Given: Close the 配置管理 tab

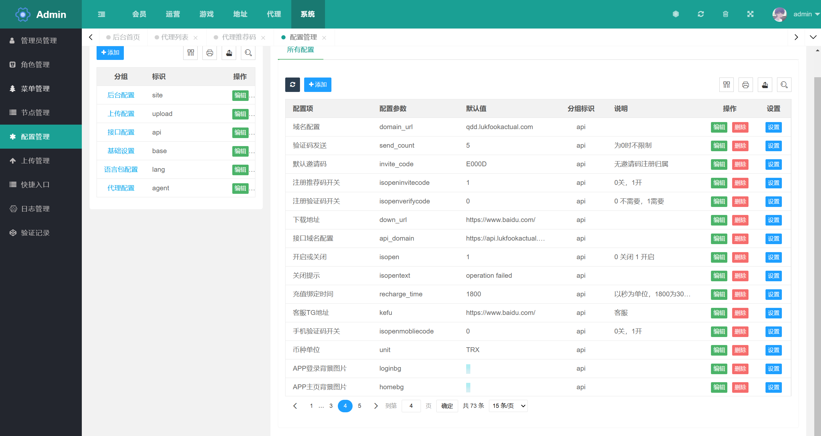Looking at the screenshot, I should pos(324,38).
